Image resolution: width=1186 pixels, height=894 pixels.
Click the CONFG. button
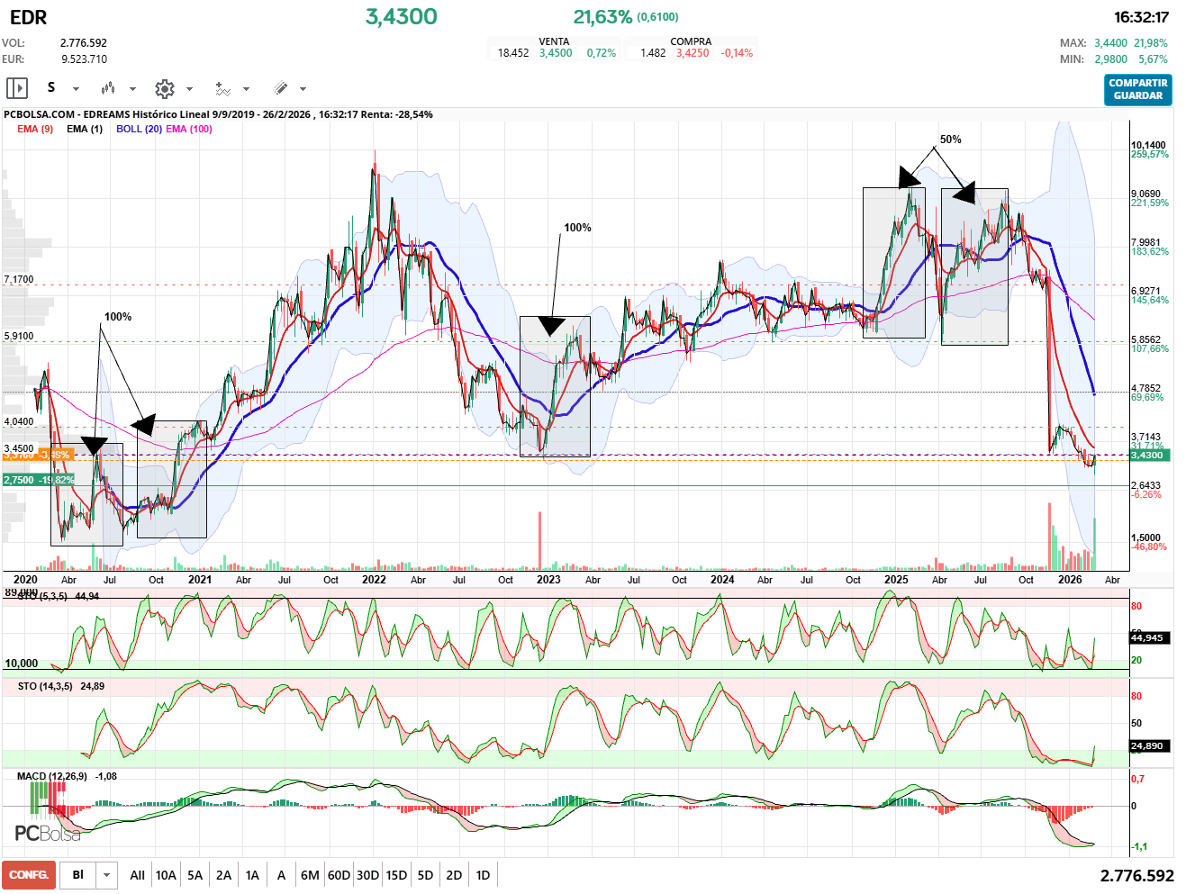29,875
